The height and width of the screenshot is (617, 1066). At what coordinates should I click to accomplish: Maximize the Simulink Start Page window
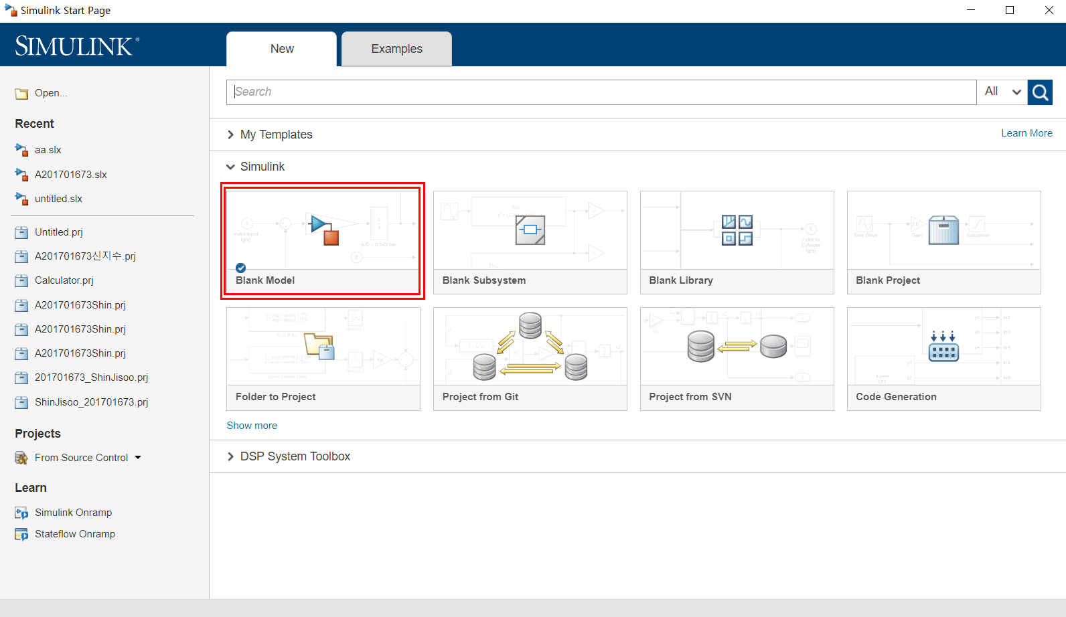point(1010,10)
